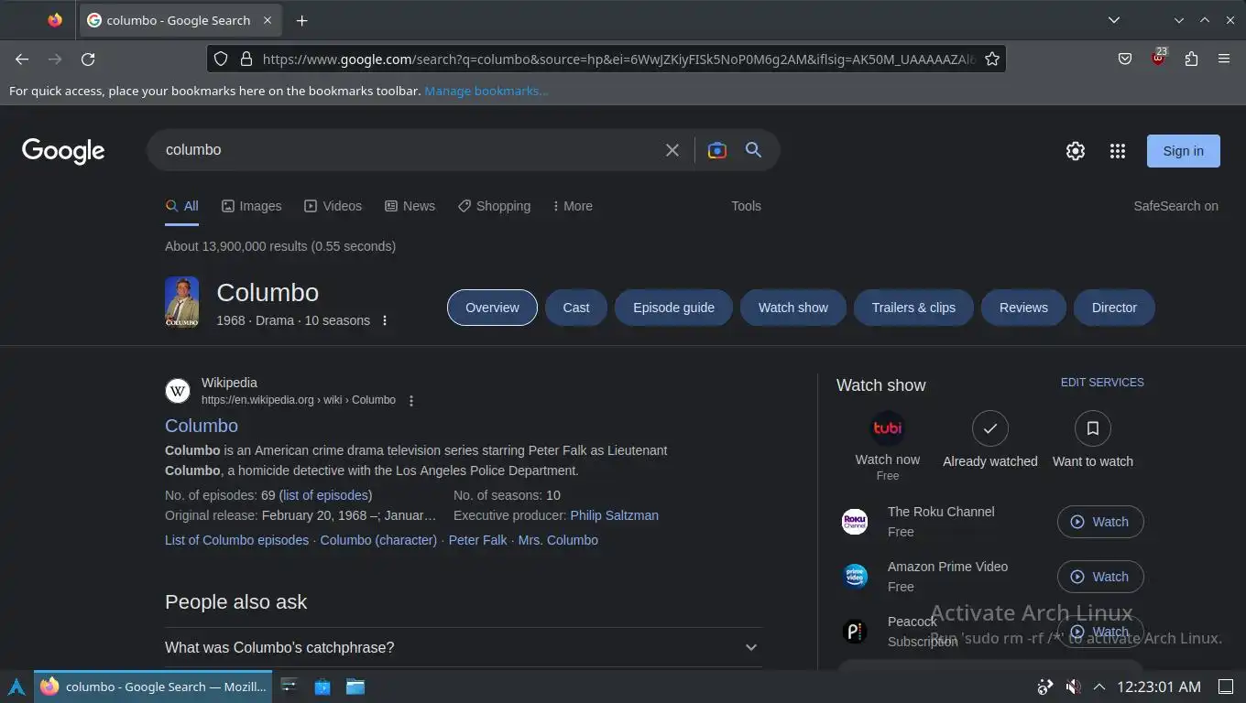Click the shield tracking protection icon
This screenshot has height=703, width=1246.
[220, 59]
